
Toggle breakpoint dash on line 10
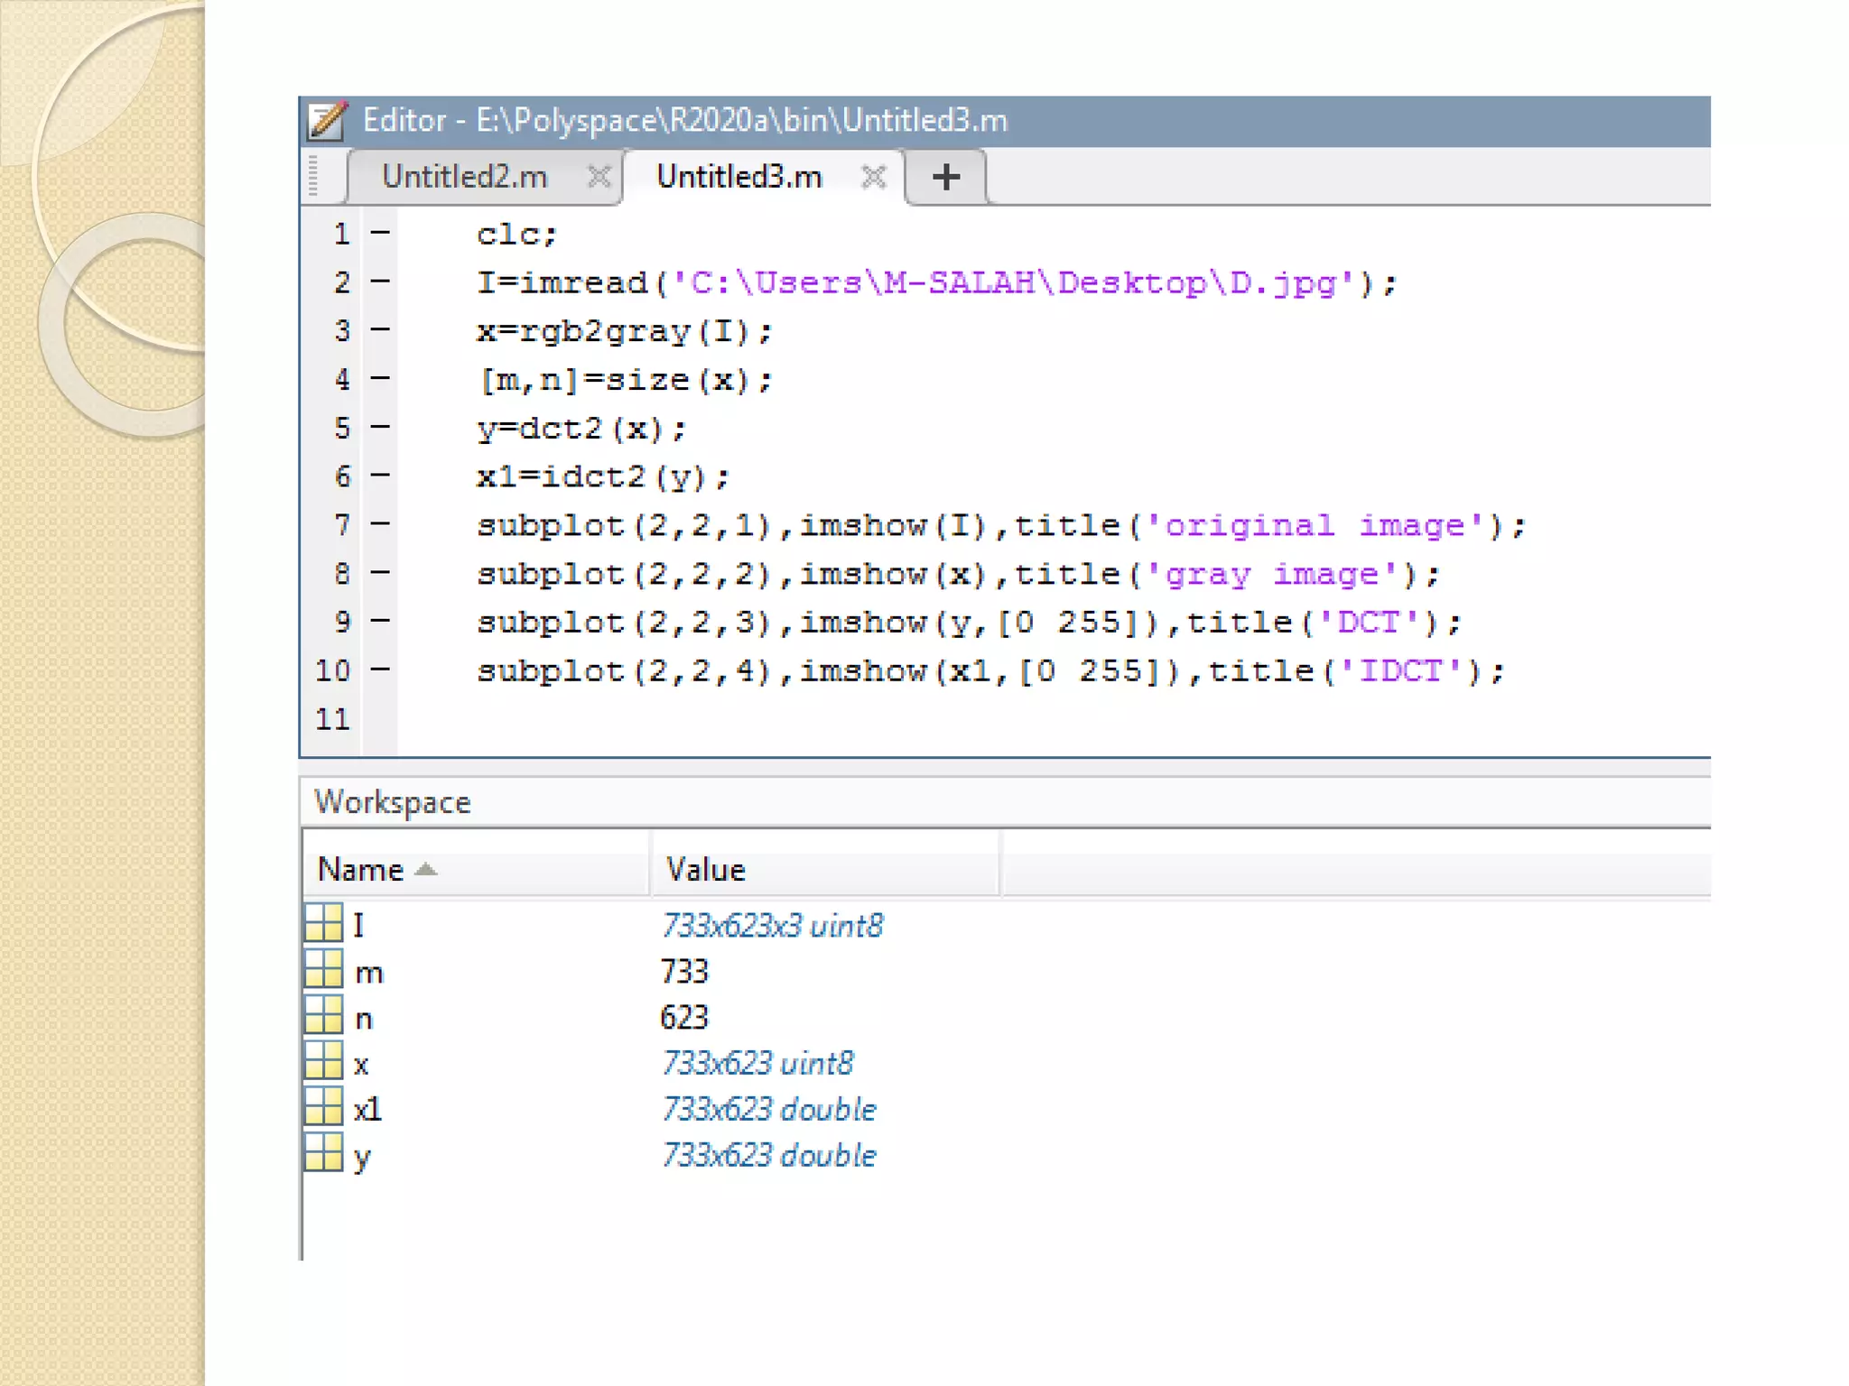[380, 670]
